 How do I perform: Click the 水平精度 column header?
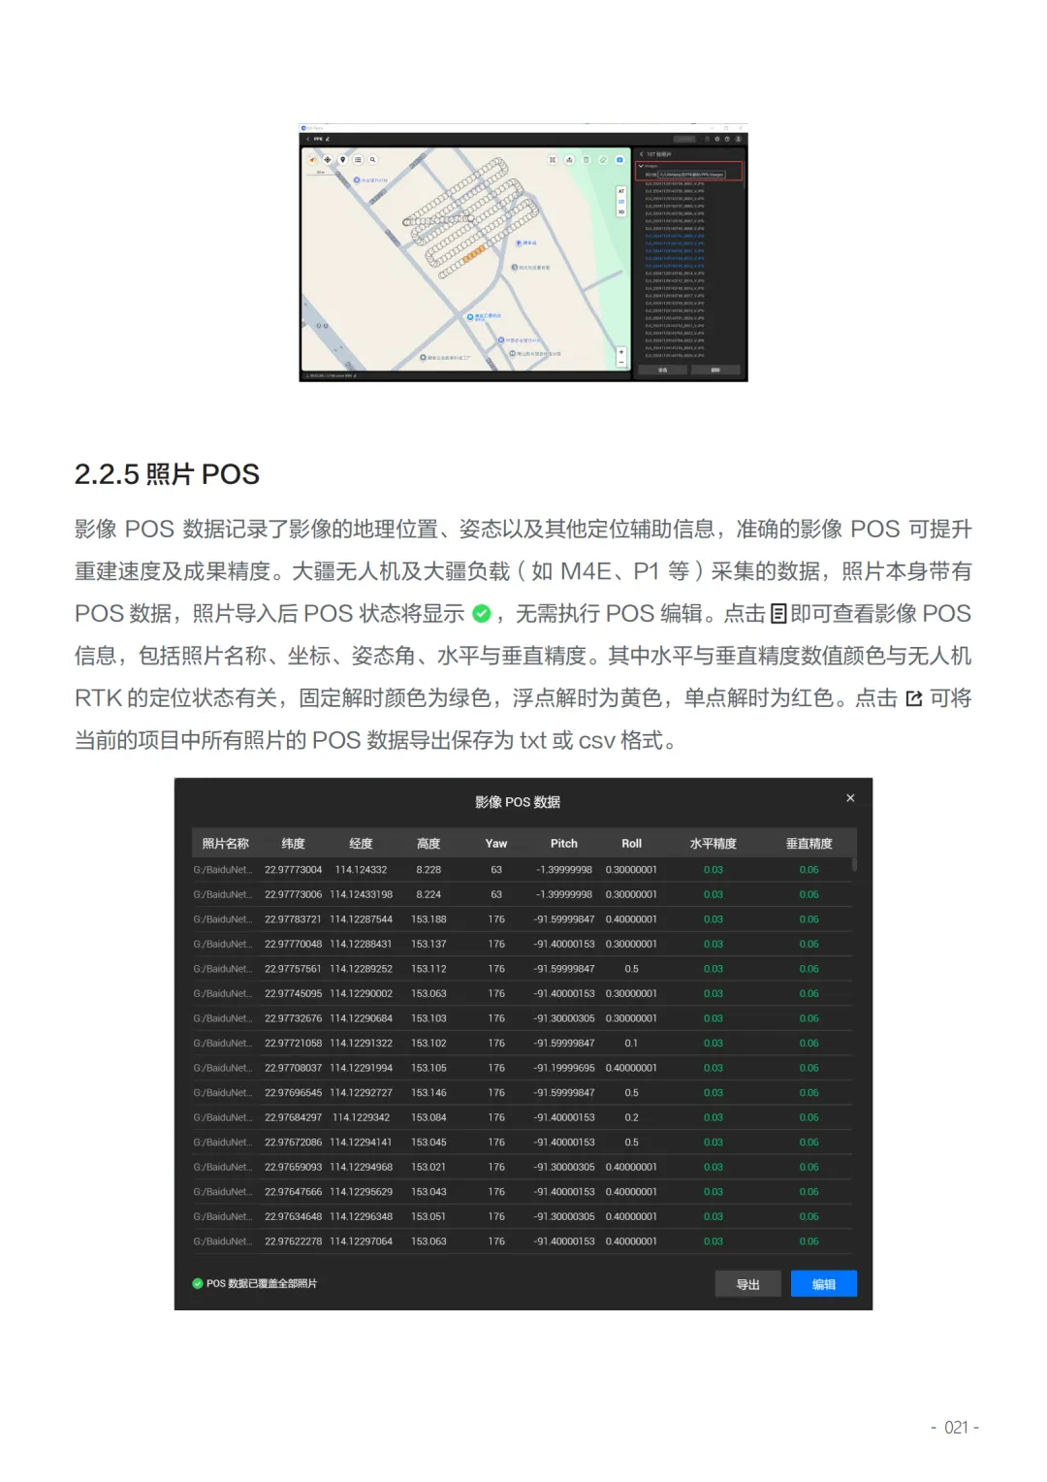(x=714, y=844)
